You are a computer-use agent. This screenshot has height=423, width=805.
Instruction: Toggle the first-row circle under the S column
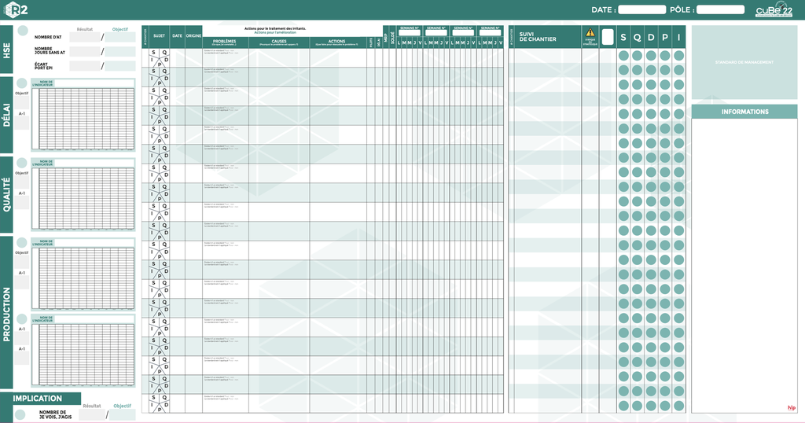pyautogui.click(x=623, y=56)
